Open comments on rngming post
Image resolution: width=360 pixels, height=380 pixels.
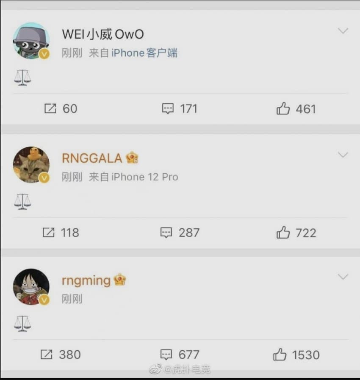(180, 355)
